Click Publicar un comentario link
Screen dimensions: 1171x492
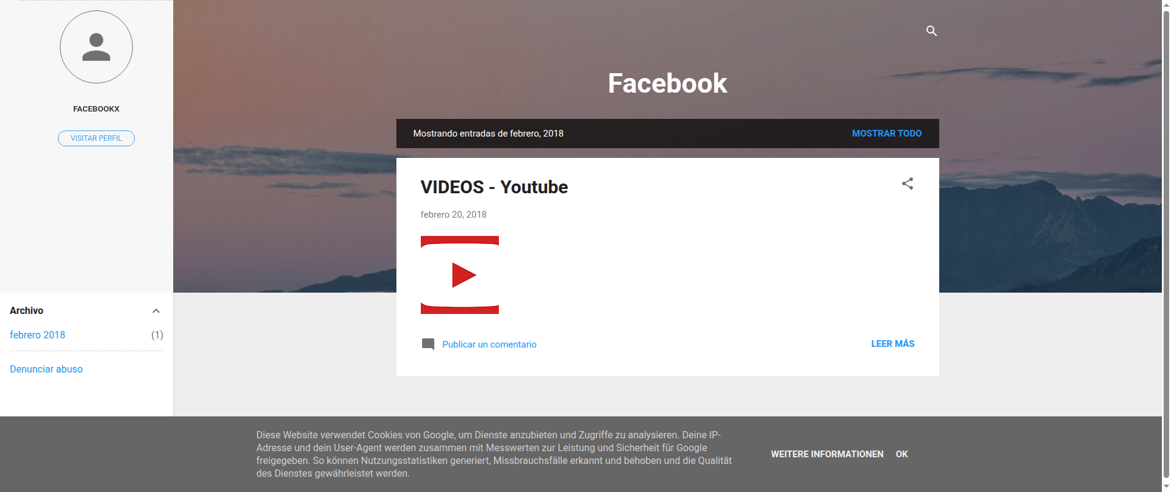click(x=489, y=344)
